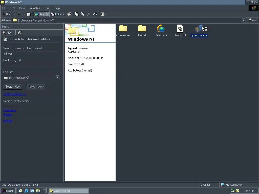Go back with the Back toolbar button
This screenshot has width=259, height=194.
click(x=7, y=14)
